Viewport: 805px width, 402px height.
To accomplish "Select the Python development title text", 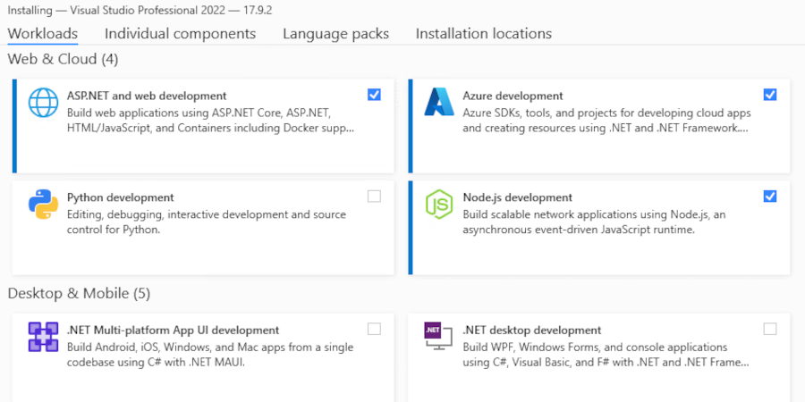I will point(120,197).
